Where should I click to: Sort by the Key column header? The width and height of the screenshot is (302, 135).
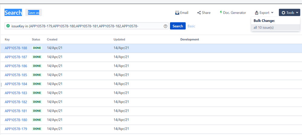tap(7, 39)
